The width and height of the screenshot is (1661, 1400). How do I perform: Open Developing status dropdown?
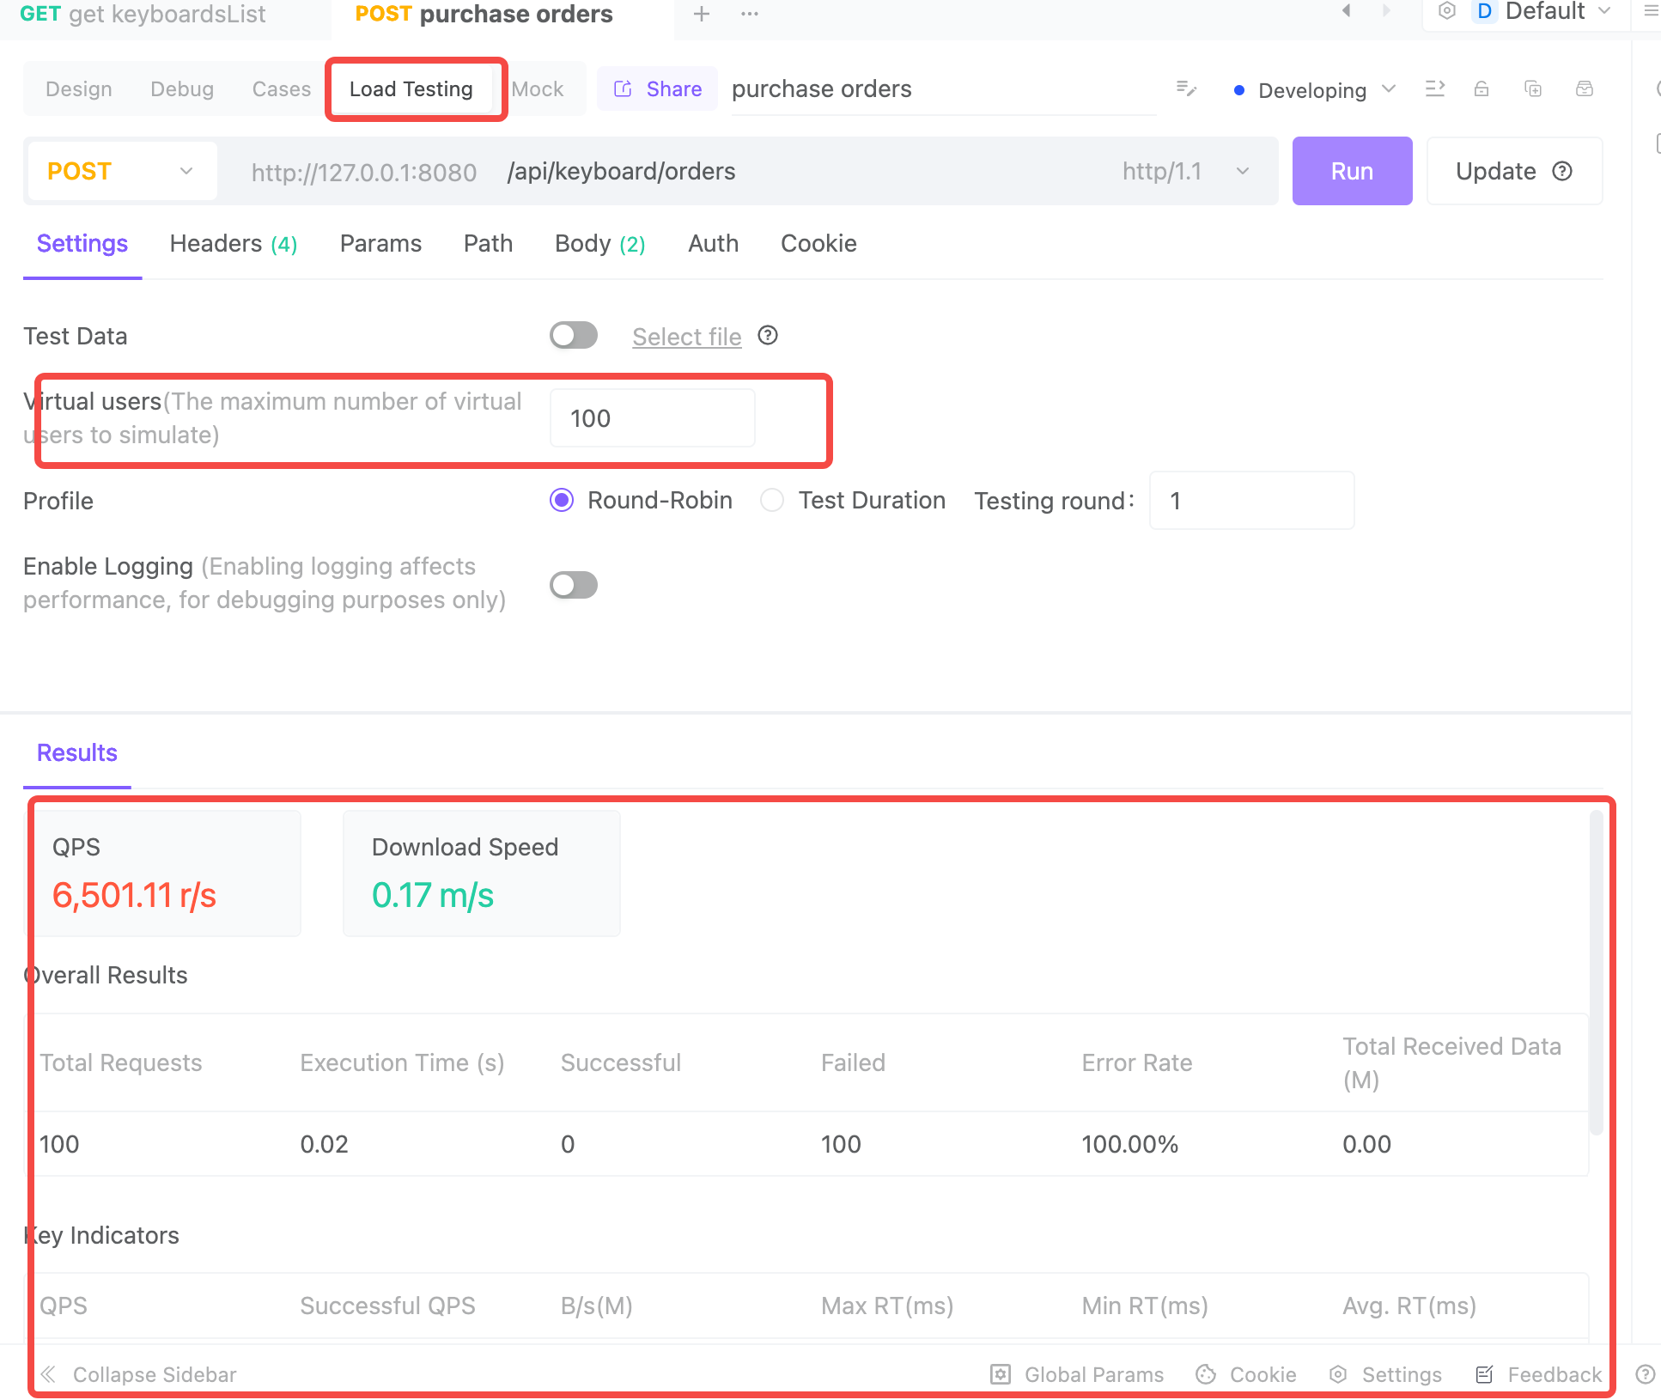coord(1315,90)
